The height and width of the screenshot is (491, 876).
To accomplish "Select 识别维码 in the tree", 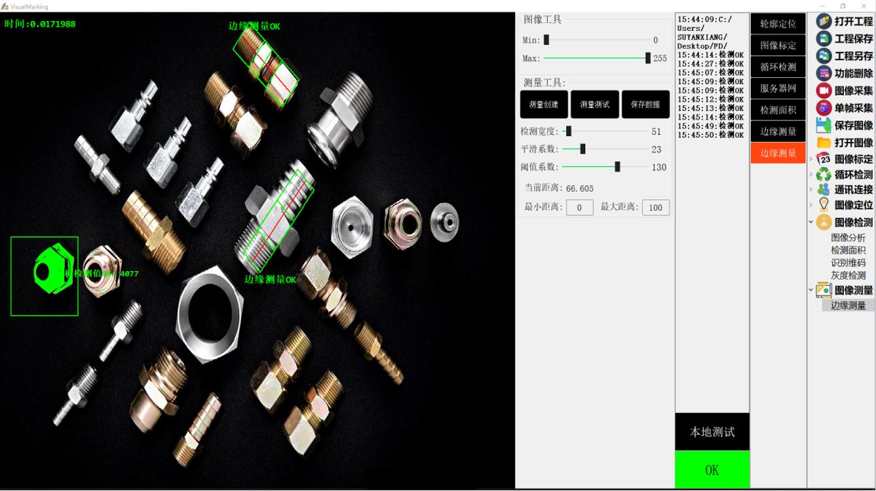I will [x=848, y=263].
